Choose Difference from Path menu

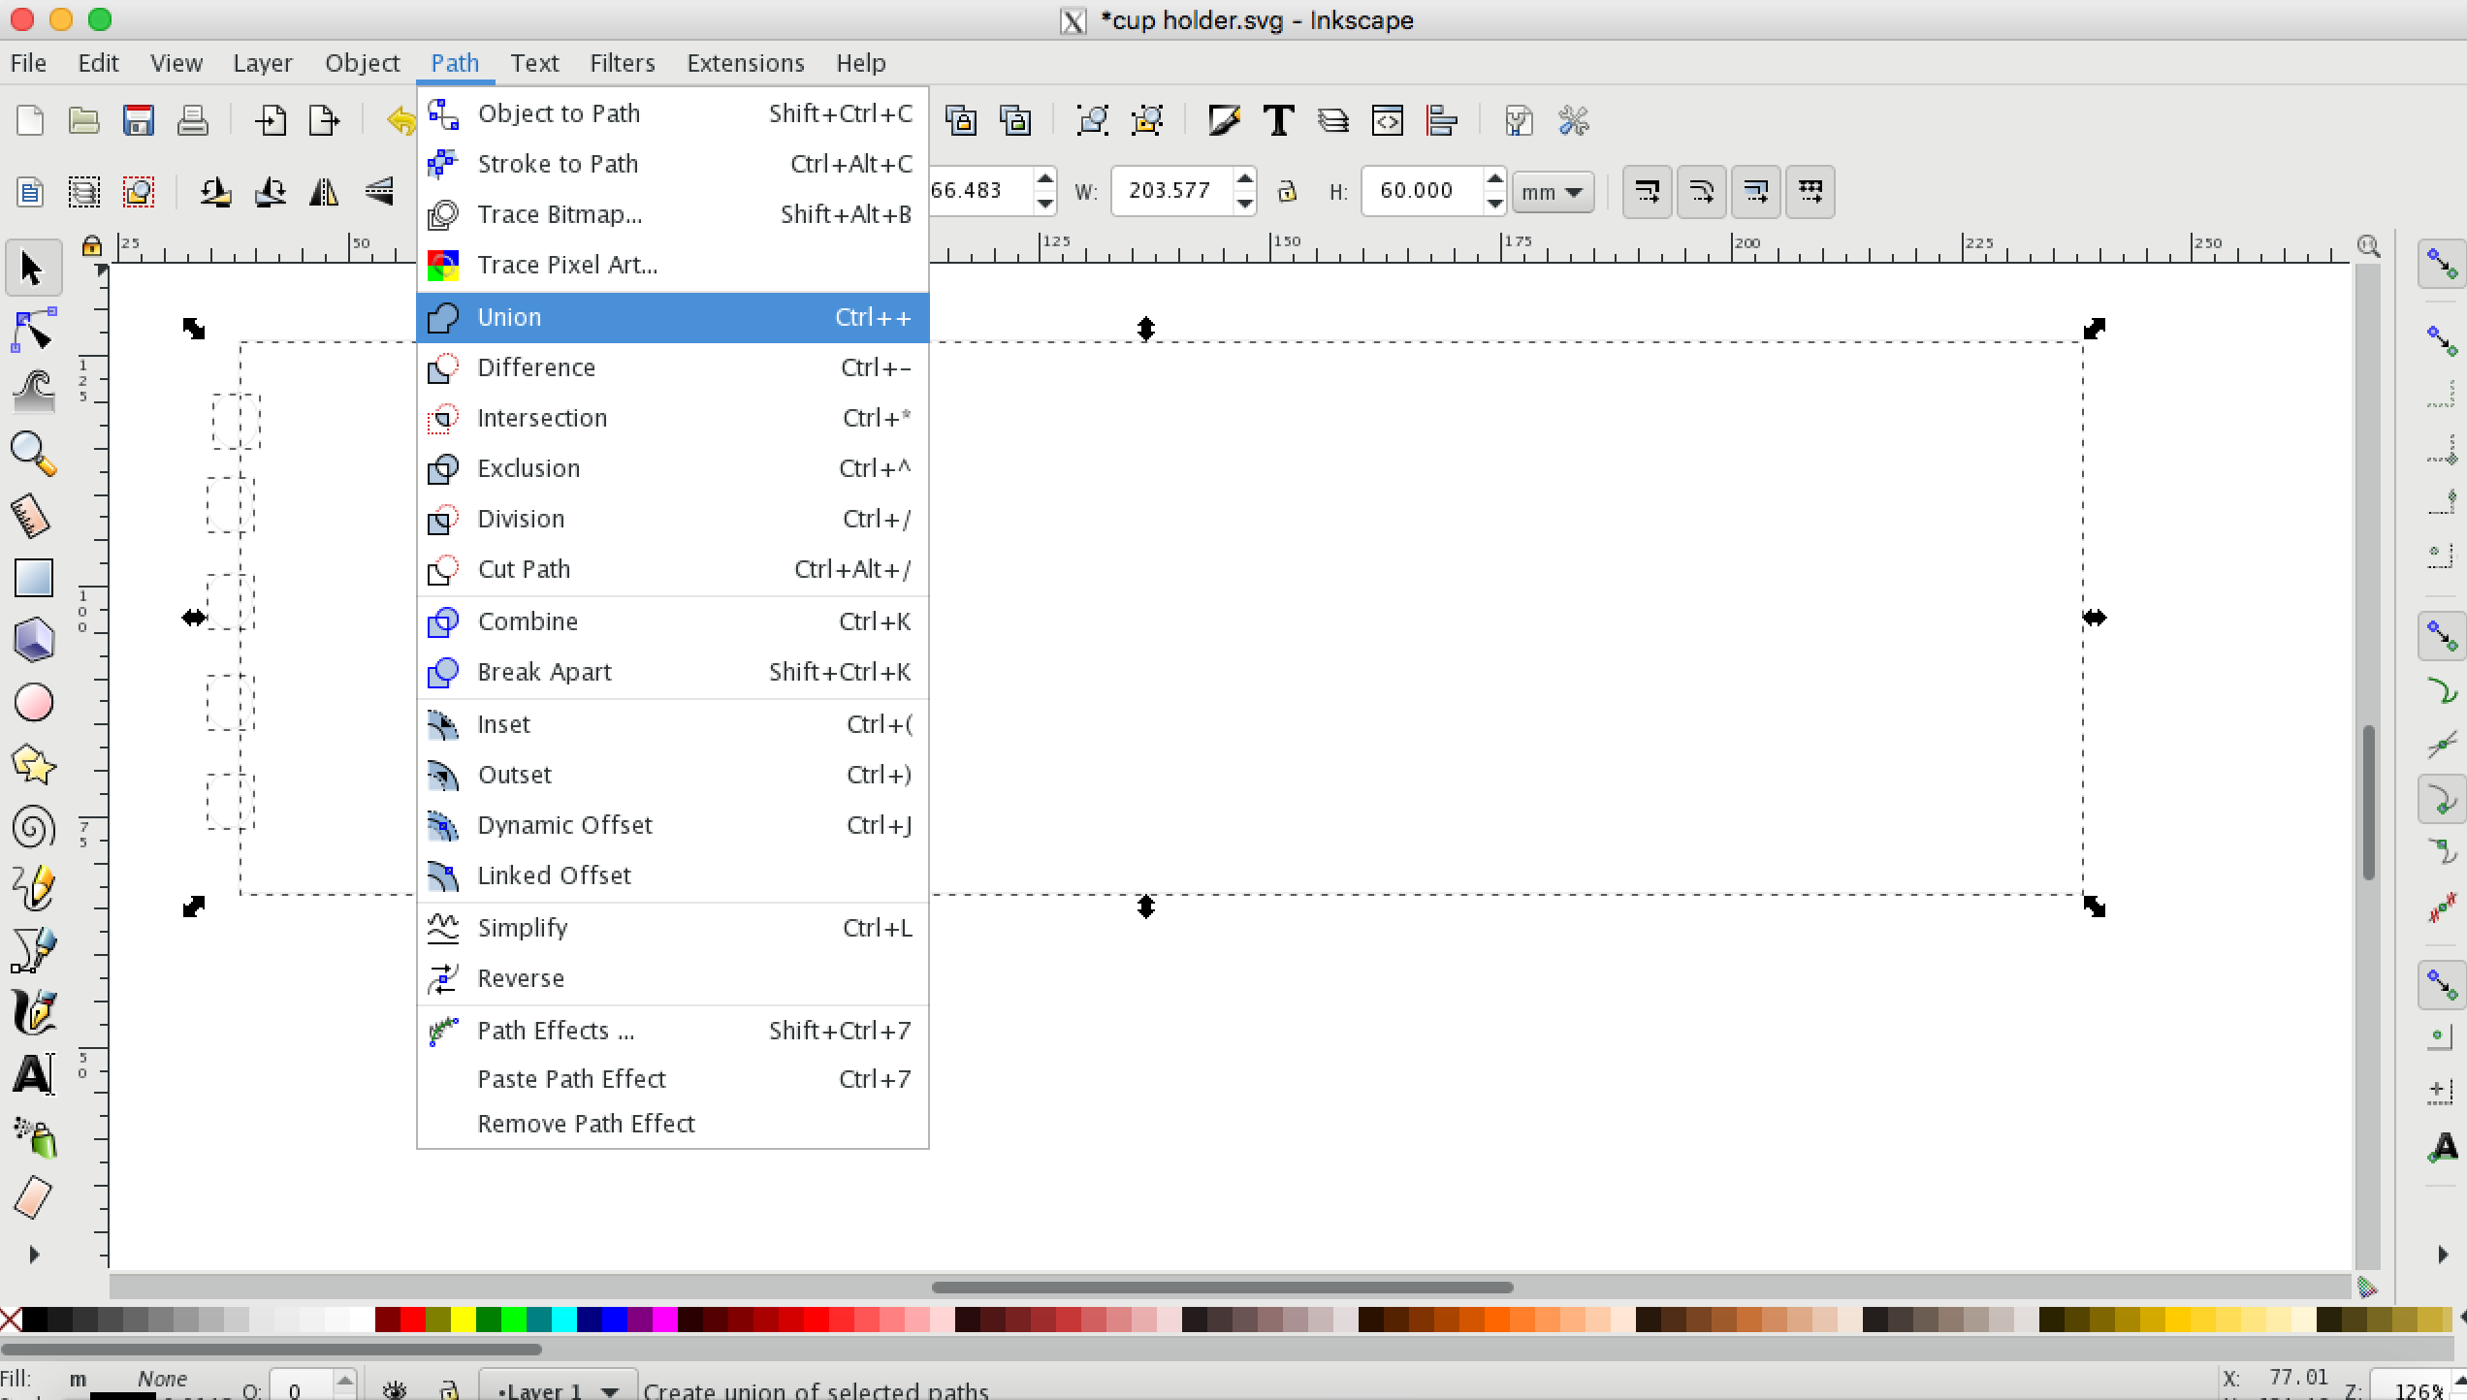click(x=672, y=367)
